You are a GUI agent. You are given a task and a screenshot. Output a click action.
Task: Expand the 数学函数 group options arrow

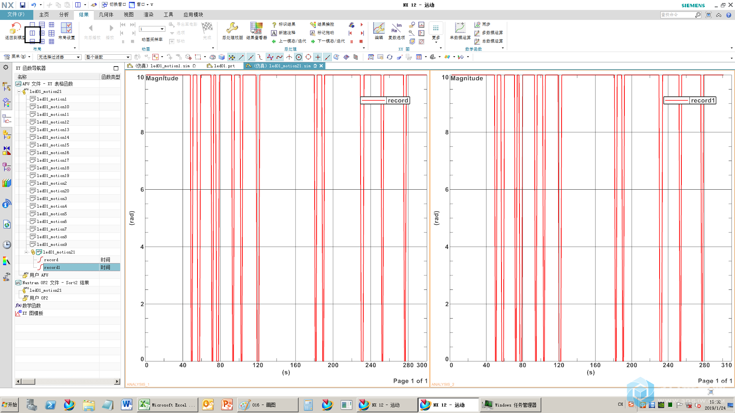(502, 48)
